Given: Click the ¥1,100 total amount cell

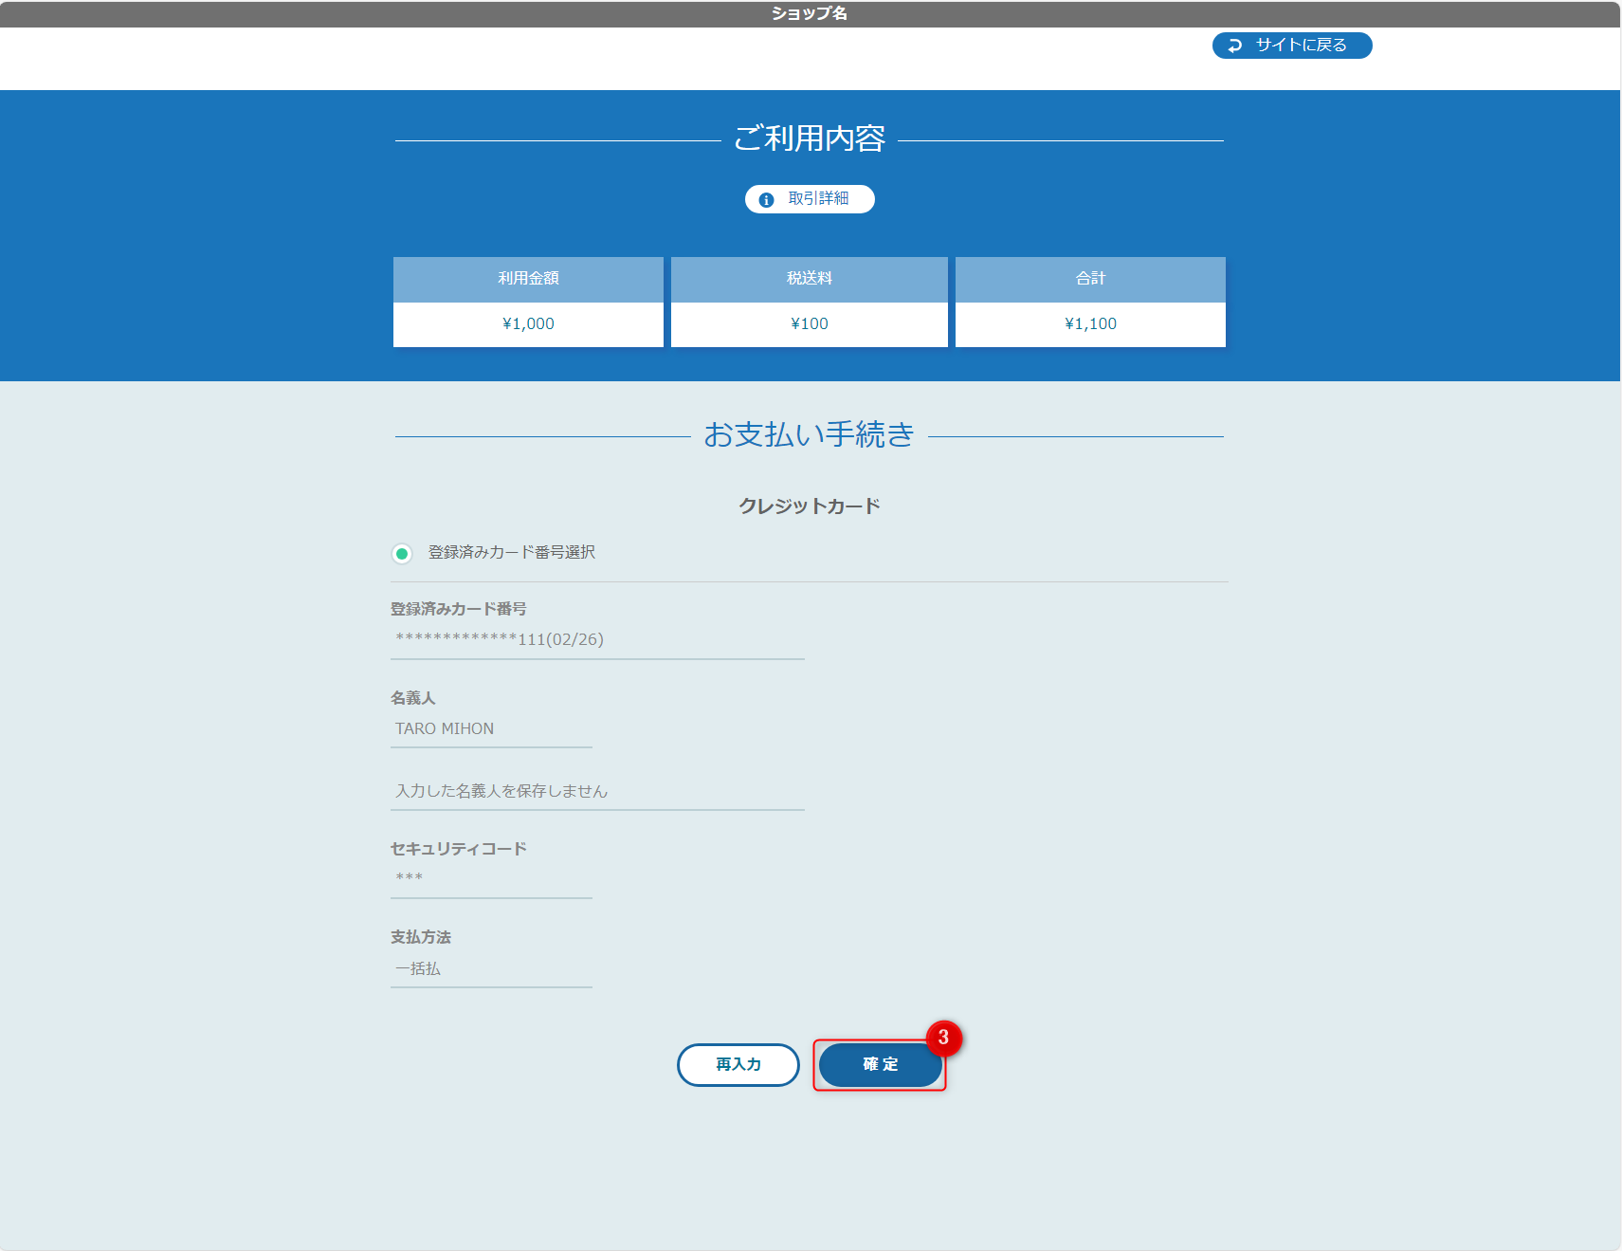Looking at the screenshot, I should pyautogui.click(x=1089, y=323).
